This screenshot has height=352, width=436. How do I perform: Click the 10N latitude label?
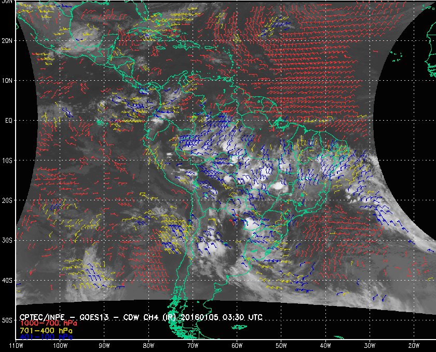click(7, 81)
